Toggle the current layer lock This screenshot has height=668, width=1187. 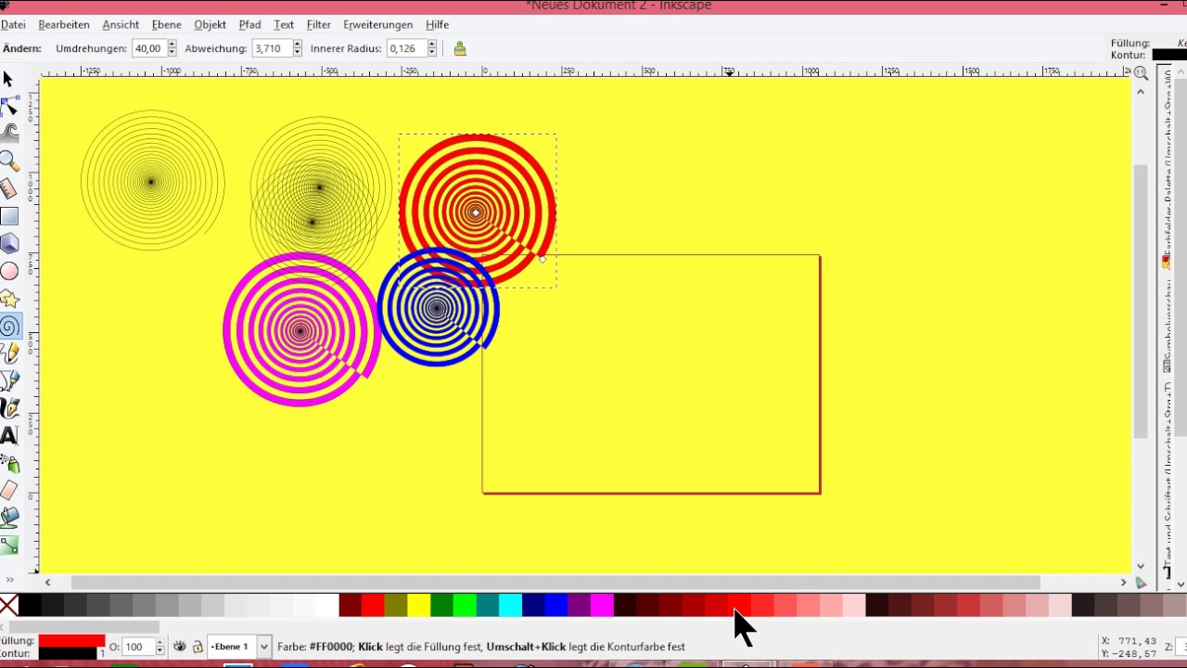[197, 647]
